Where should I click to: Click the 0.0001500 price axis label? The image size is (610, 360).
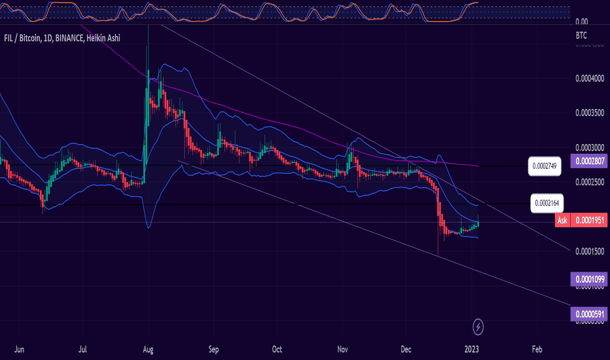pyautogui.click(x=590, y=252)
